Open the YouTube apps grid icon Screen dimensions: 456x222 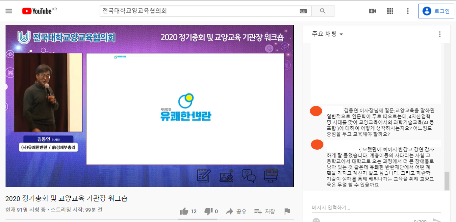[x=390, y=11]
